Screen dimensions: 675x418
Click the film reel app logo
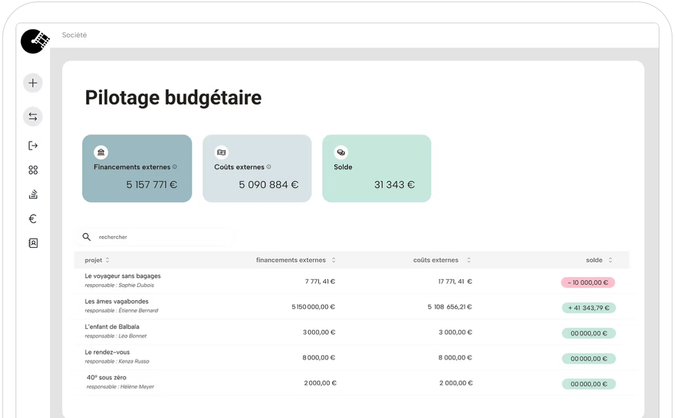pyautogui.click(x=35, y=41)
